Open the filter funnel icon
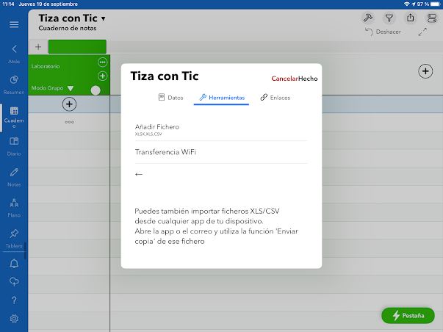The image size is (443, 332). 389,18
